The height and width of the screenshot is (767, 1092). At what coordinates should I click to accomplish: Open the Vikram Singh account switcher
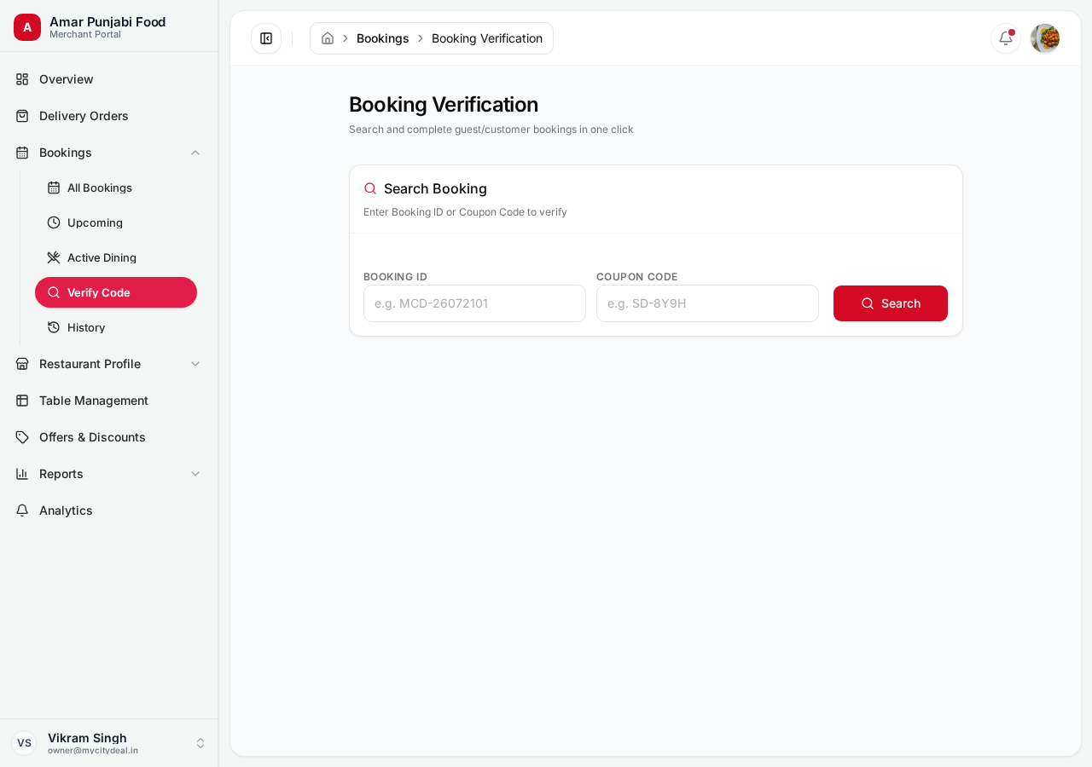click(x=109, y=743)
